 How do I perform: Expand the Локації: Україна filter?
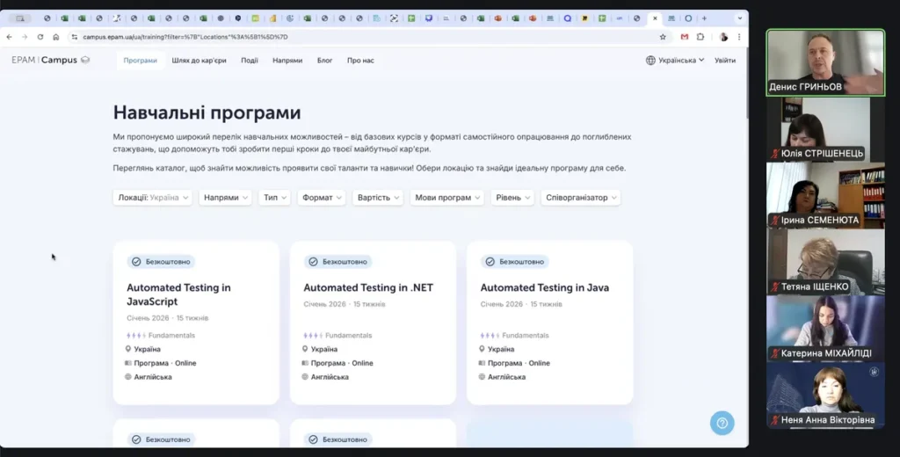coord(154,198)
